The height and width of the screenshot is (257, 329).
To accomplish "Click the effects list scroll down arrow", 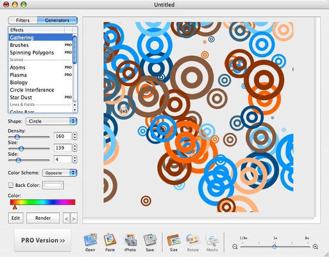I will [x=74, y=110].
